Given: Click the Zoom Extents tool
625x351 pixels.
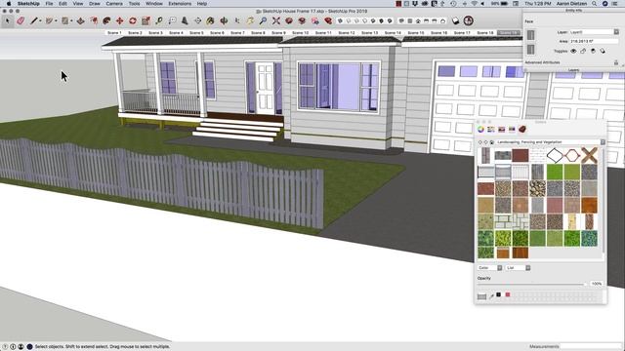Looking at the screenshot, I should click(x=276, y=20).
